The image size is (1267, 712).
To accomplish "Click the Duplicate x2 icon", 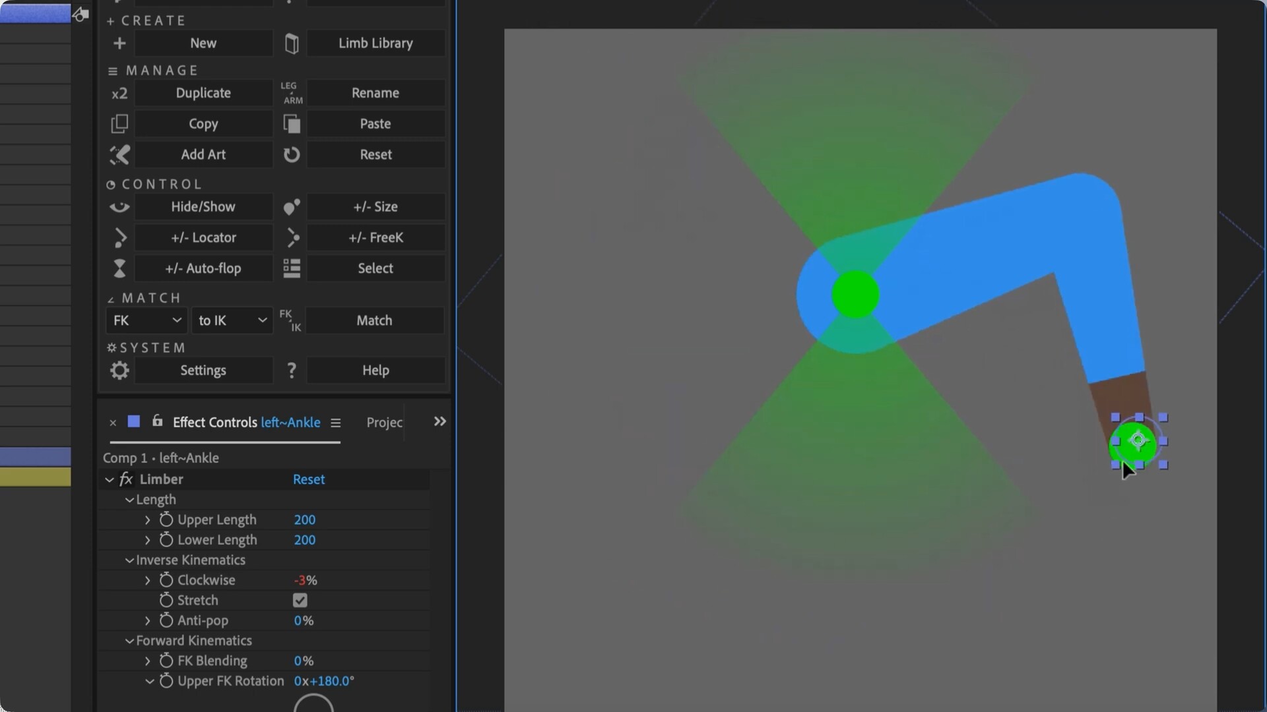I will pyautogui.click(x=119, y=94).
